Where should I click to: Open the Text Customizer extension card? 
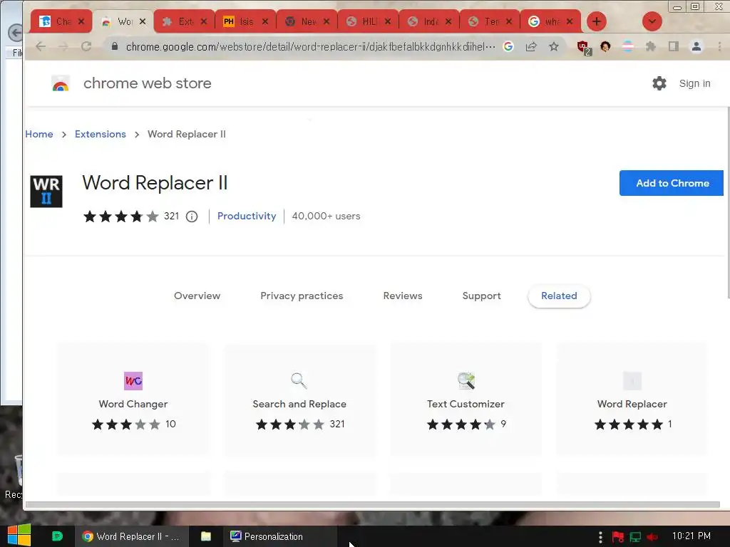pos(466,399)
